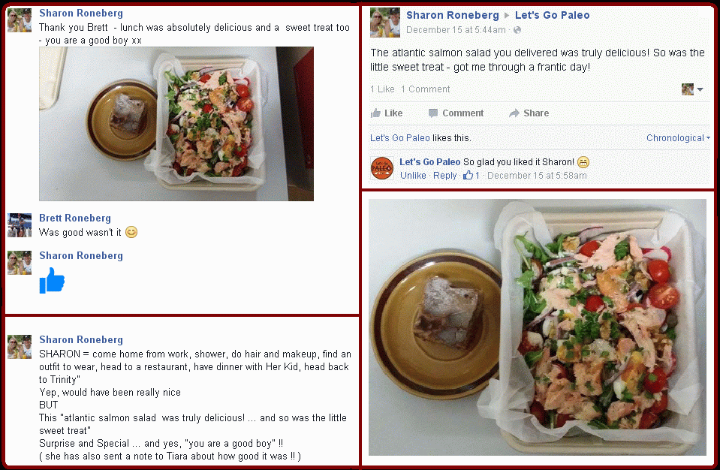720x470 pixels.
Task: Open the small salad photo in chat
Action: (176, 124)
